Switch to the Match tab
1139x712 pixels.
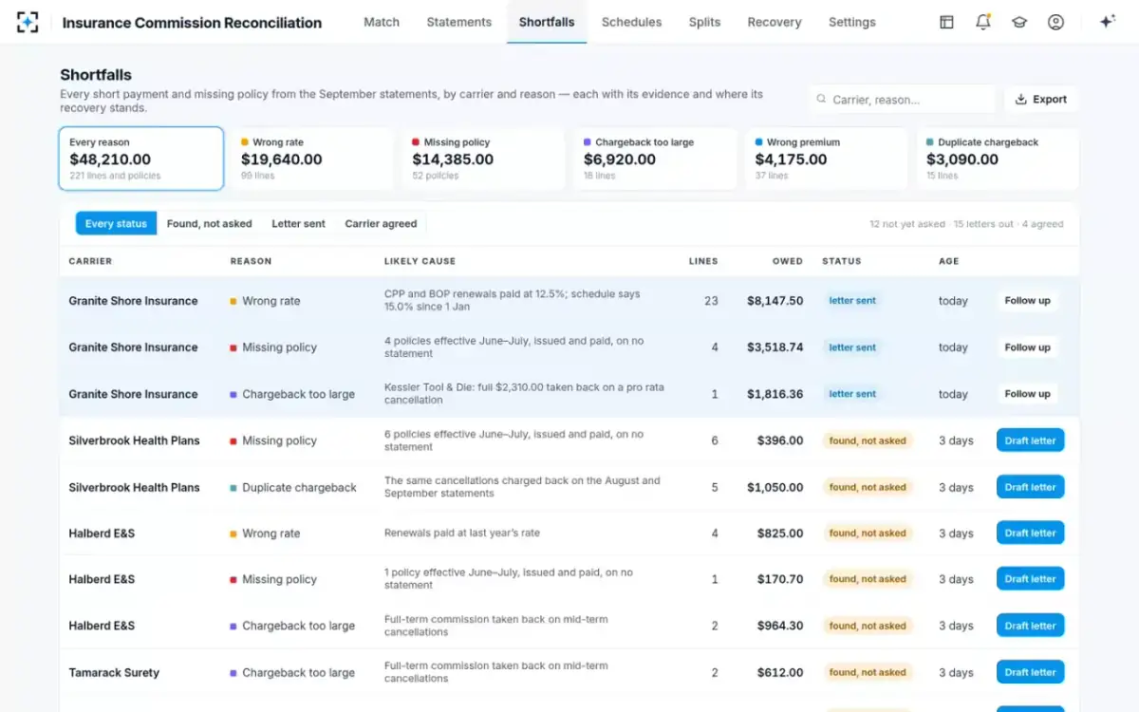click(x=382, y=22)
